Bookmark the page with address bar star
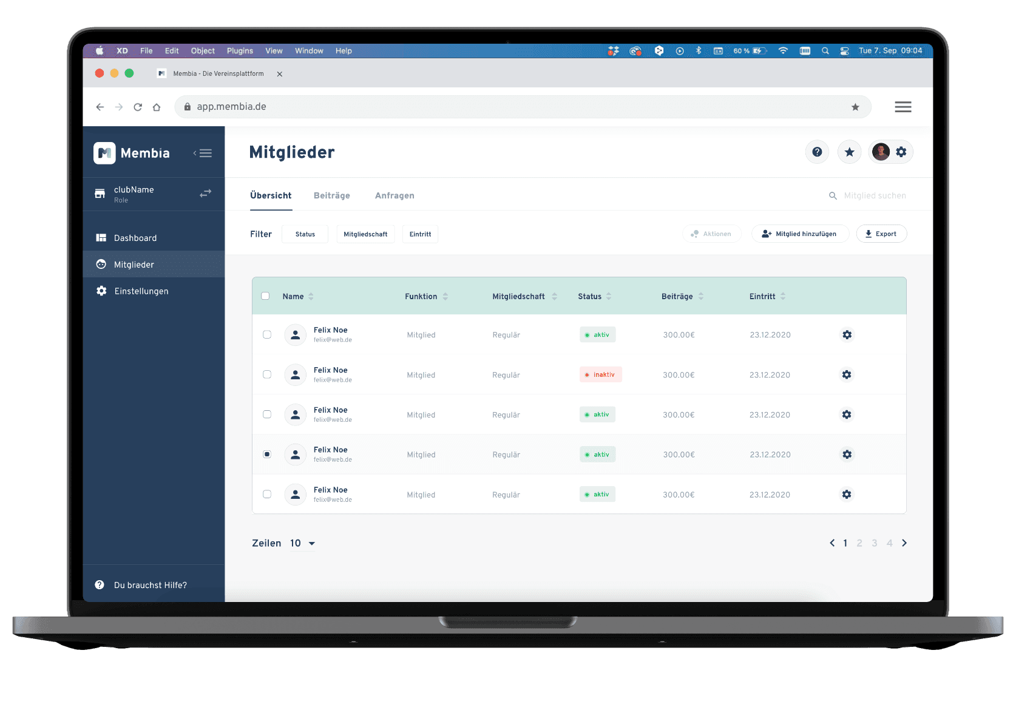 pos(855,107)
